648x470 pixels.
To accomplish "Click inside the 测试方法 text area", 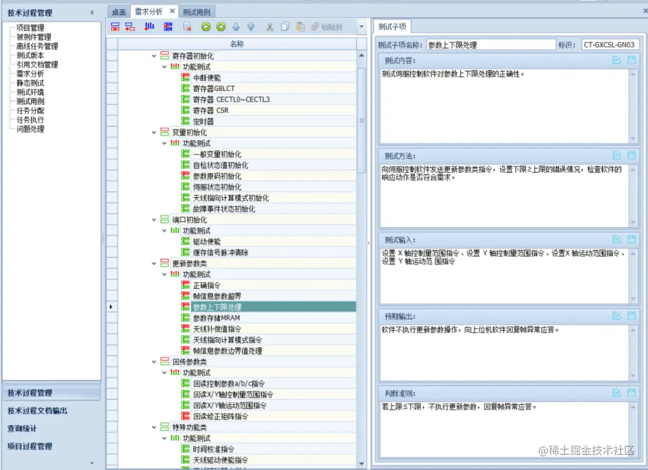I will pos(504,196).
